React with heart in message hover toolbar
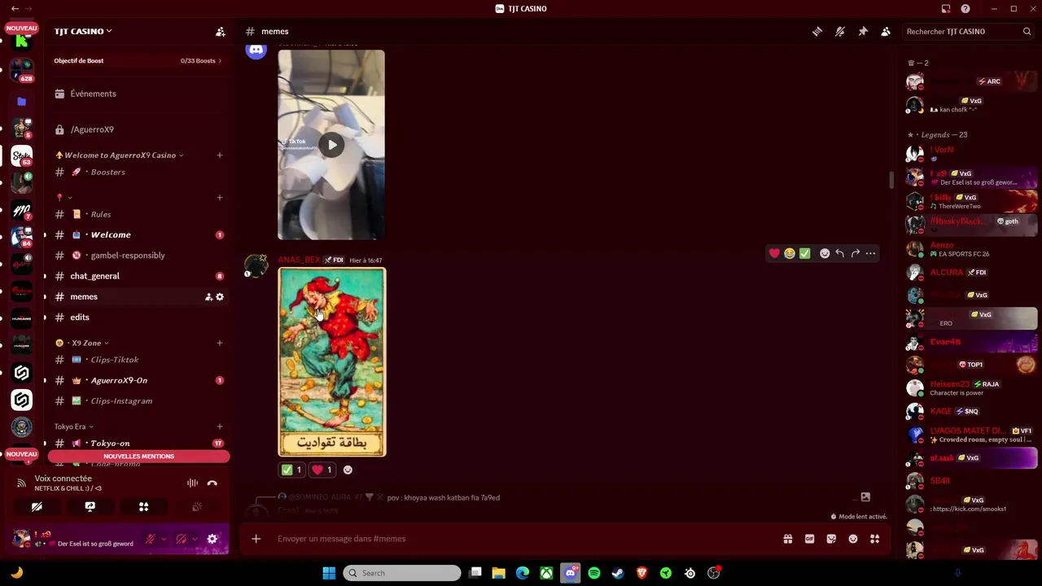The image size is (1042, 586). [774, 254]
